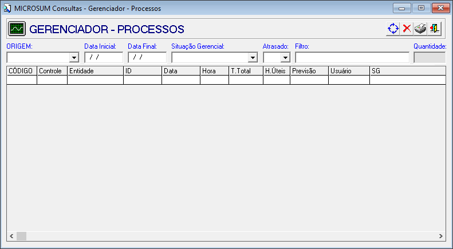Click the exit door icon
The image size is (453, 249).
pos(435,29)
